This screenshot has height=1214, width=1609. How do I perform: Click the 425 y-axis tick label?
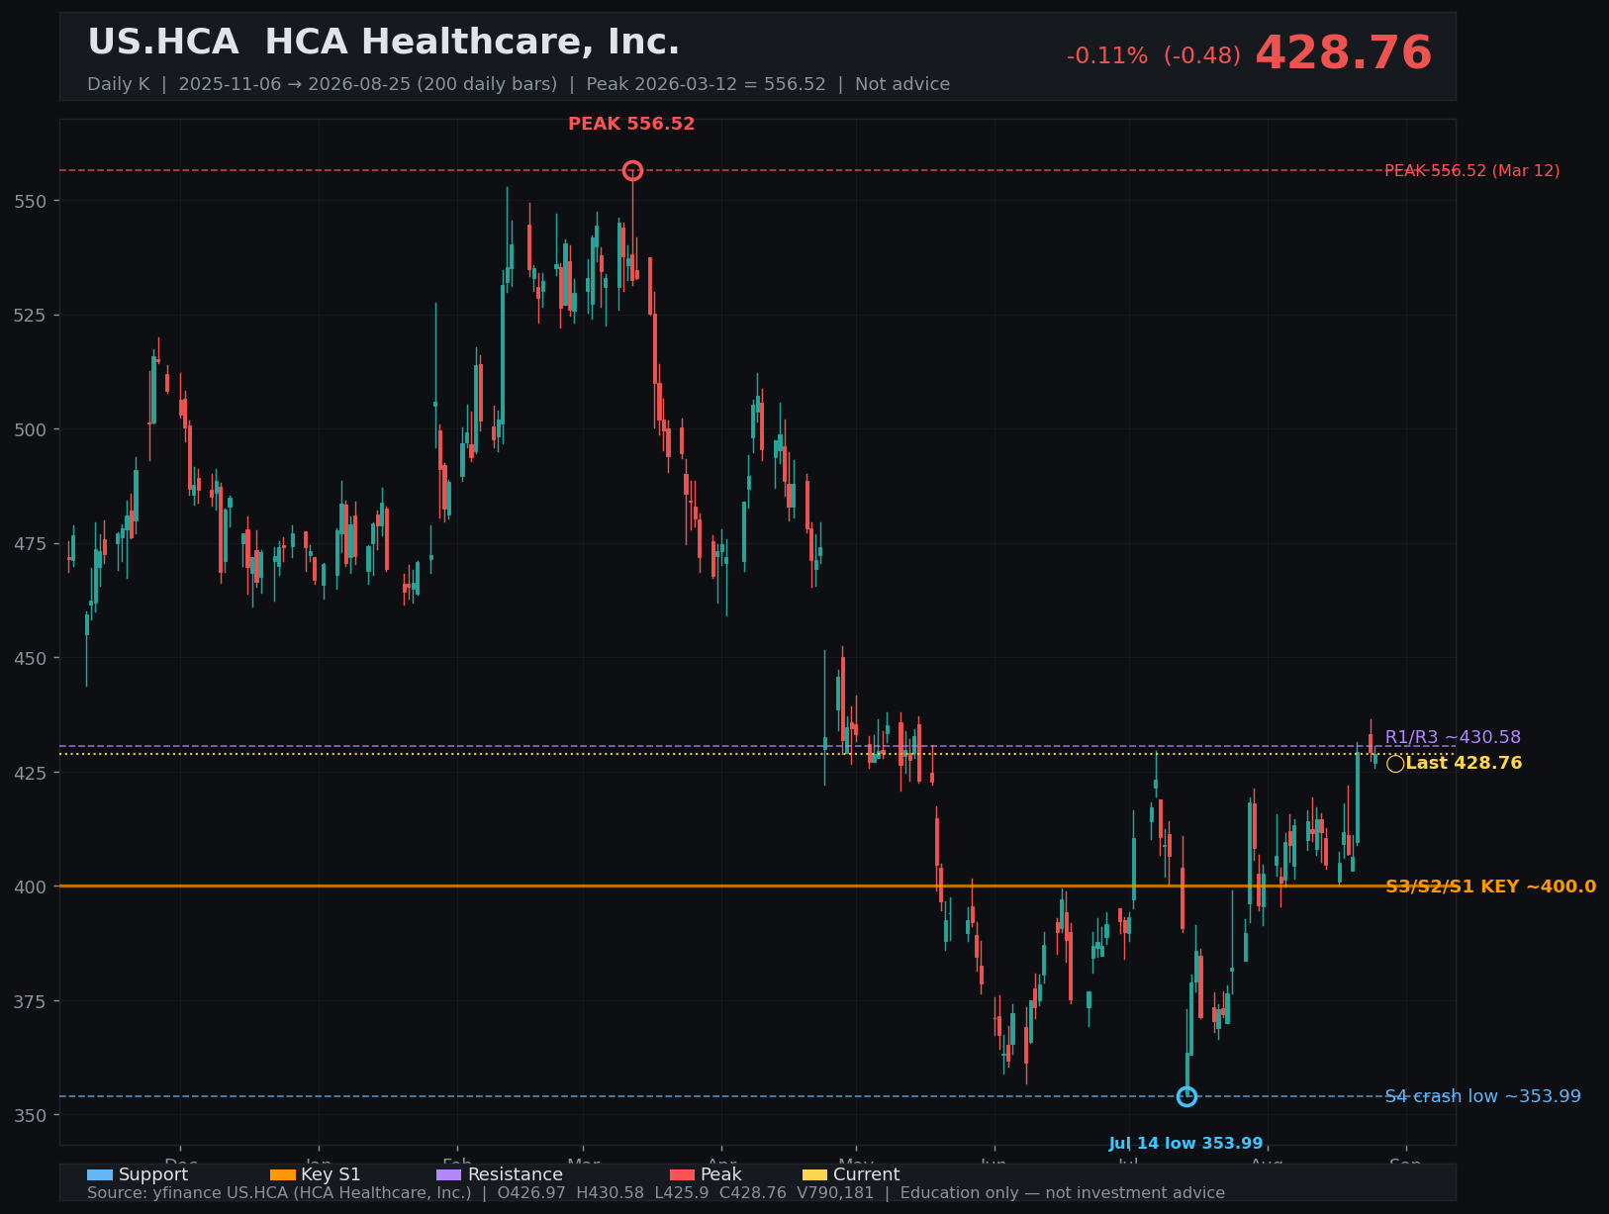pos(31,773)
